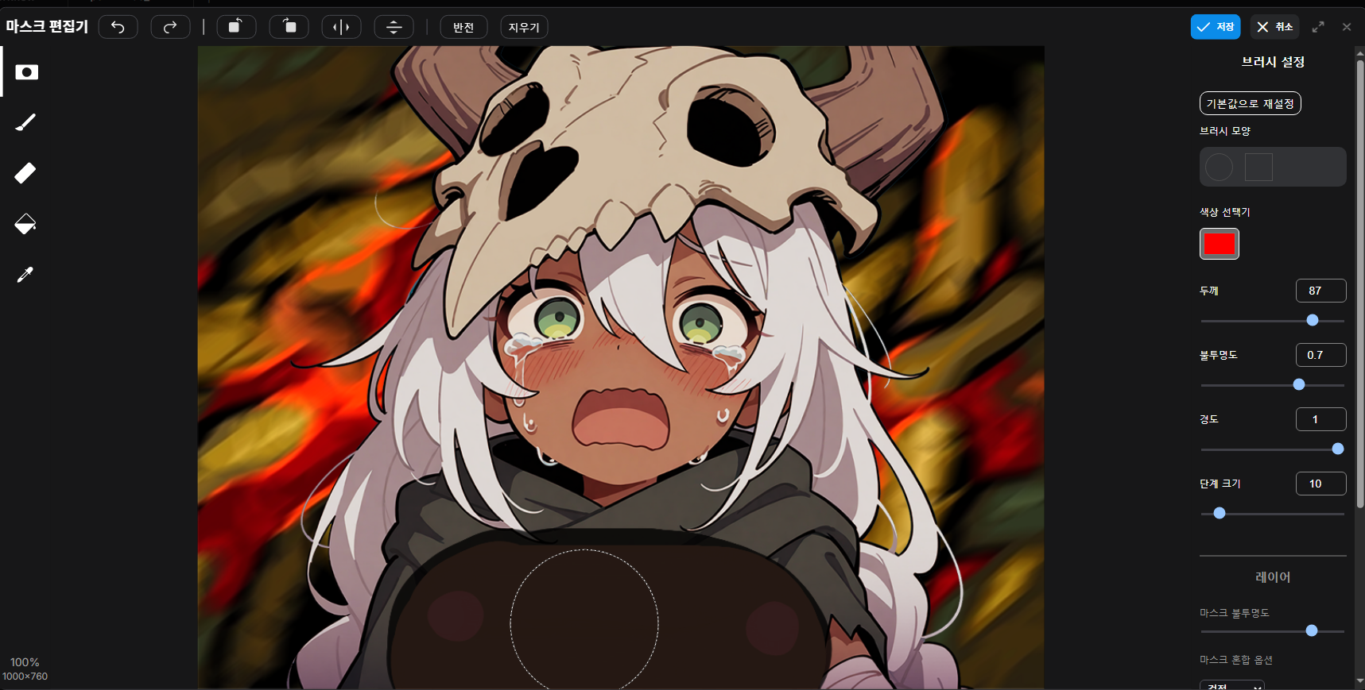Undo the last mask stroke
Screen dimensions: 1365x690
click(118, 27)
